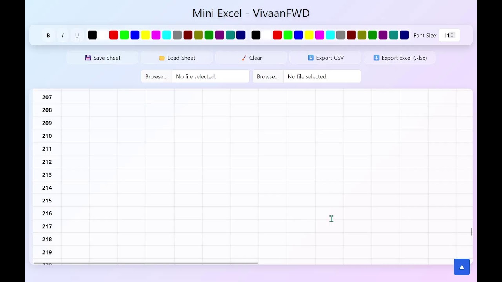The image size is (502, 282).
Task: Click the Font Size stepper arrows
Action: tap(452, 35)
